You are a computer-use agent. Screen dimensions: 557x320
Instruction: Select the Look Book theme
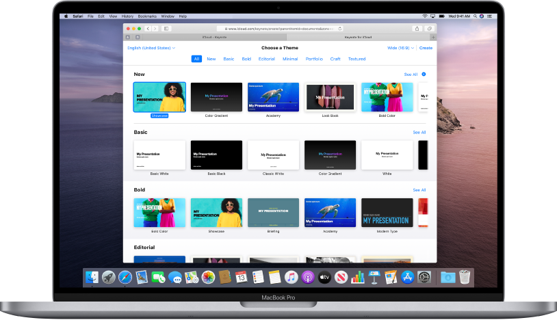point(330,97)
